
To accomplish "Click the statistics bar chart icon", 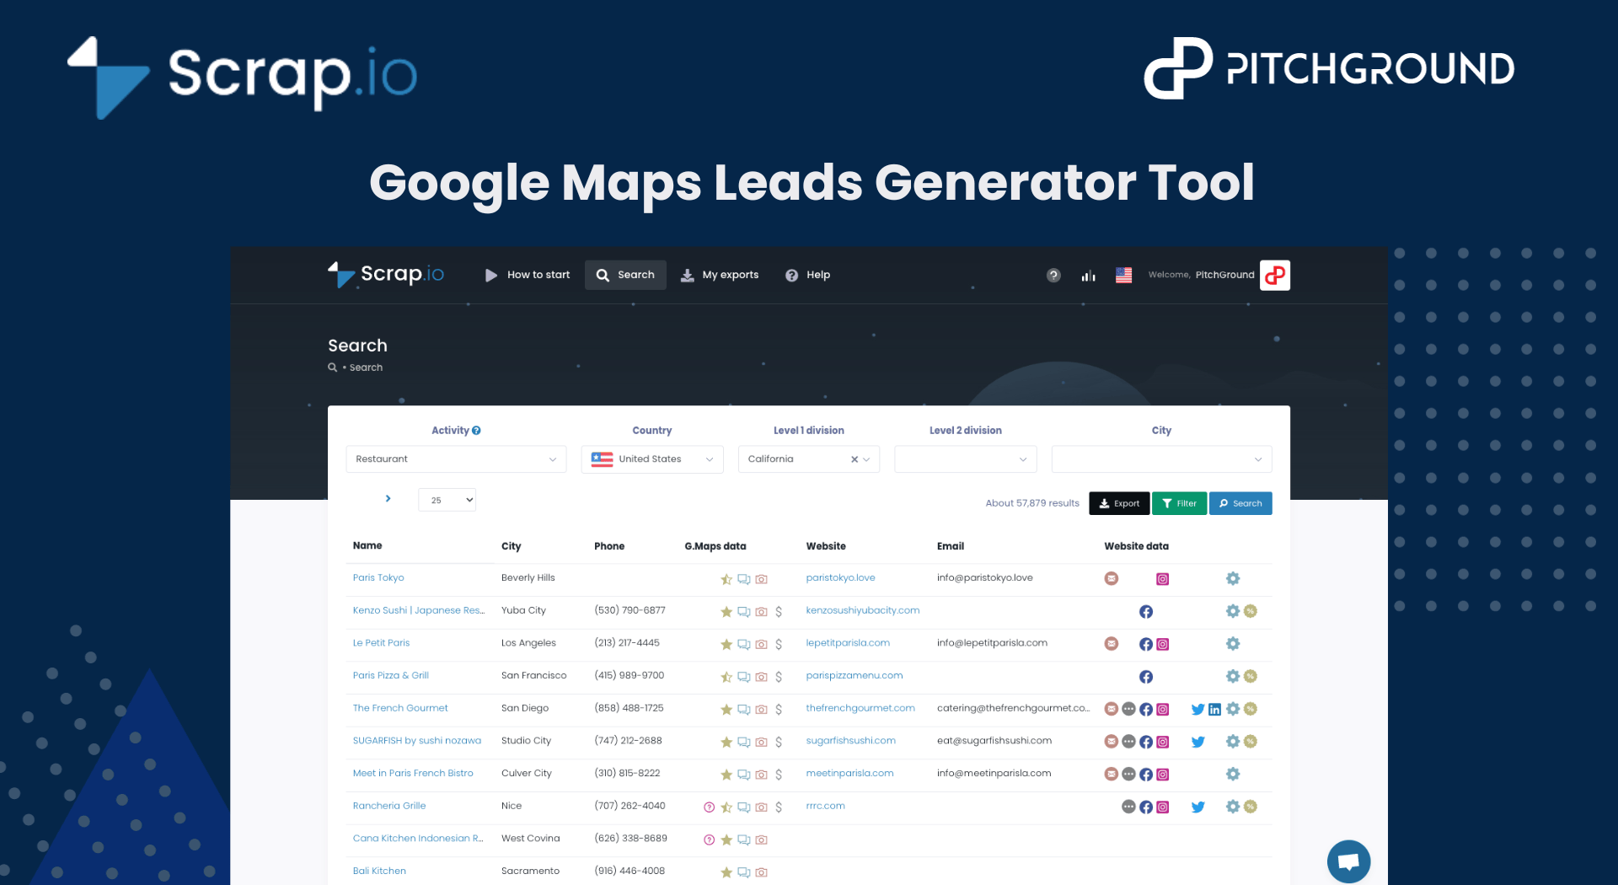I will 1088,276.
